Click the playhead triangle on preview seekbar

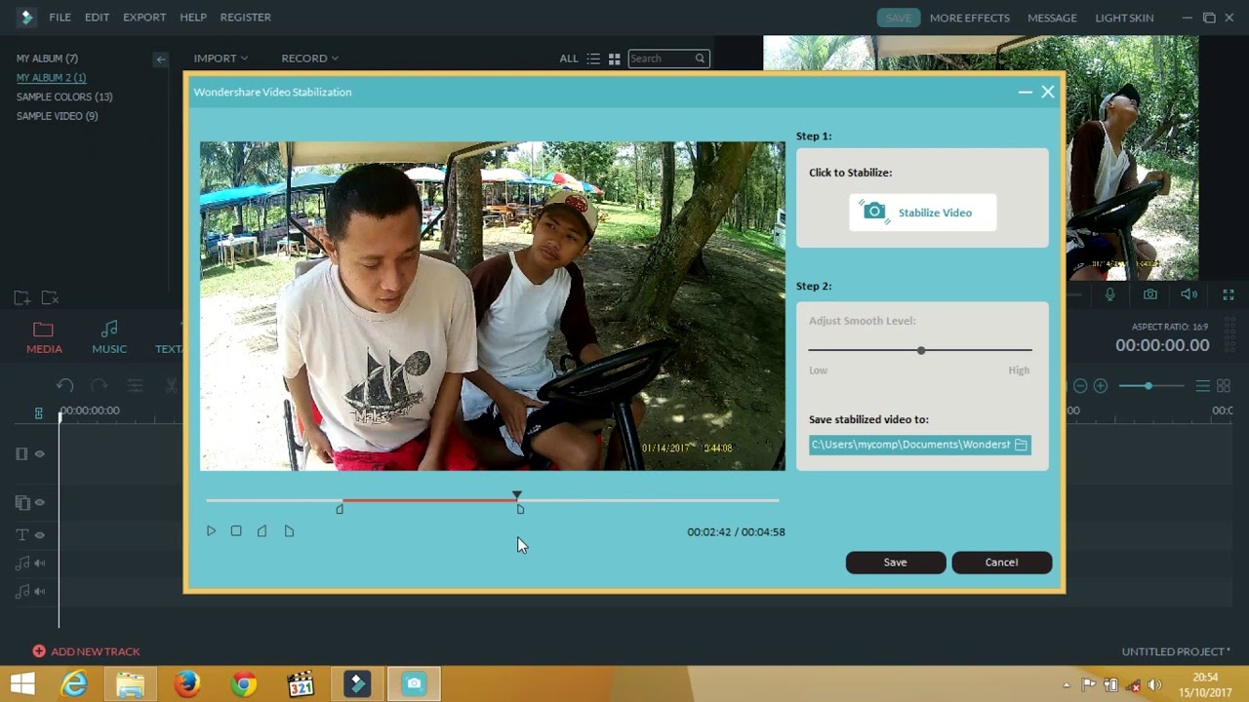coord(517,495)
